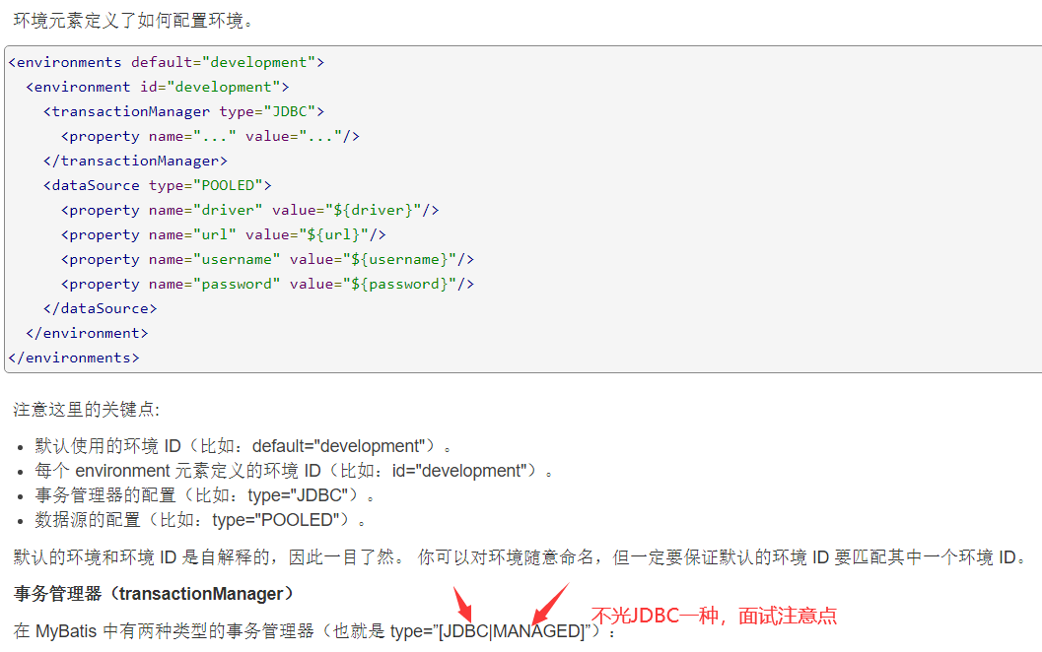Click the code line '<environment id="development">'
Viewport: 1042px width, 652px height.
[158, 87]
